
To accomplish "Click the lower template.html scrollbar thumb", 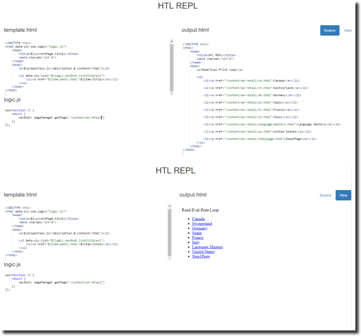I will coord(170,232).
